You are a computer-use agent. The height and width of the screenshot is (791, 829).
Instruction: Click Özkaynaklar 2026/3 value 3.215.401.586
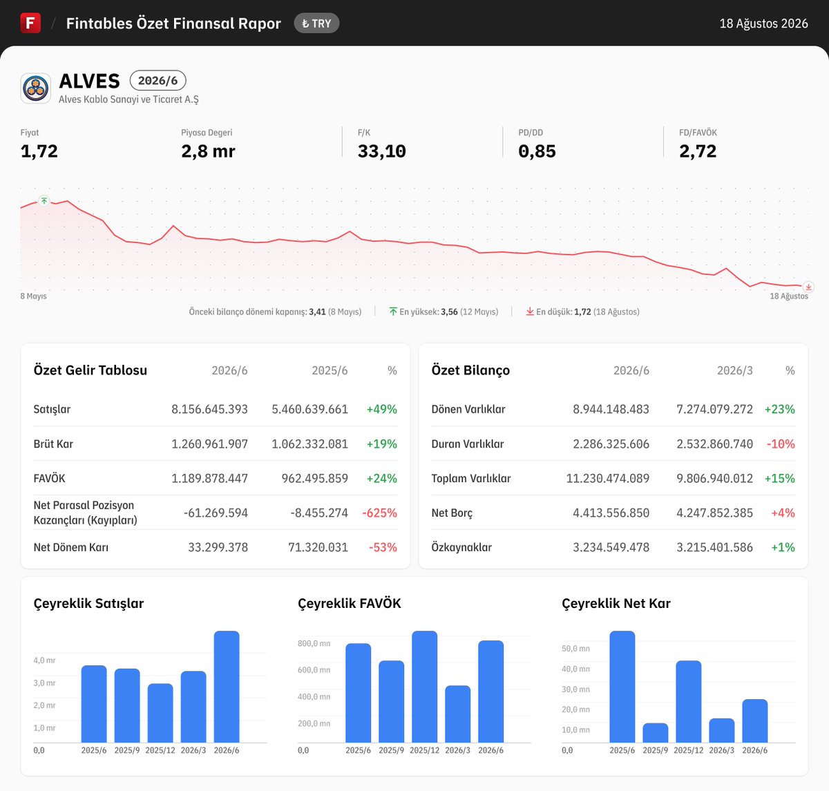pos(714,547)
